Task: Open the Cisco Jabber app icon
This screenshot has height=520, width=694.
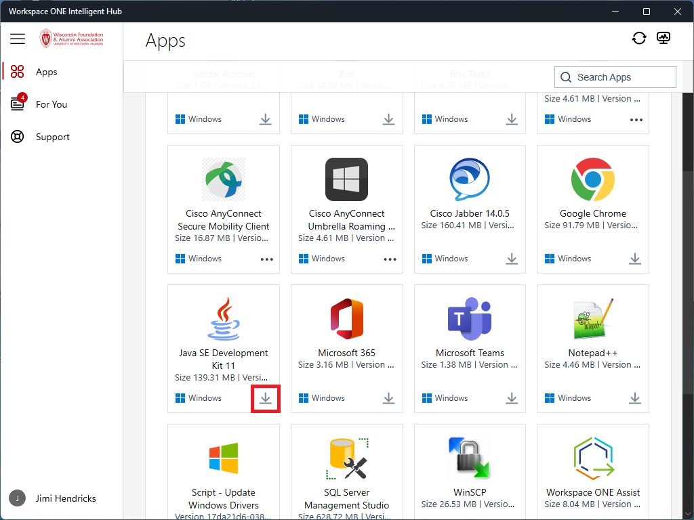Action: (x=470, y=179)
